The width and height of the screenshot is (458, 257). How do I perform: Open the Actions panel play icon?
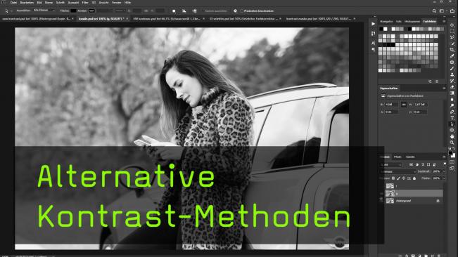pos(374,24)
